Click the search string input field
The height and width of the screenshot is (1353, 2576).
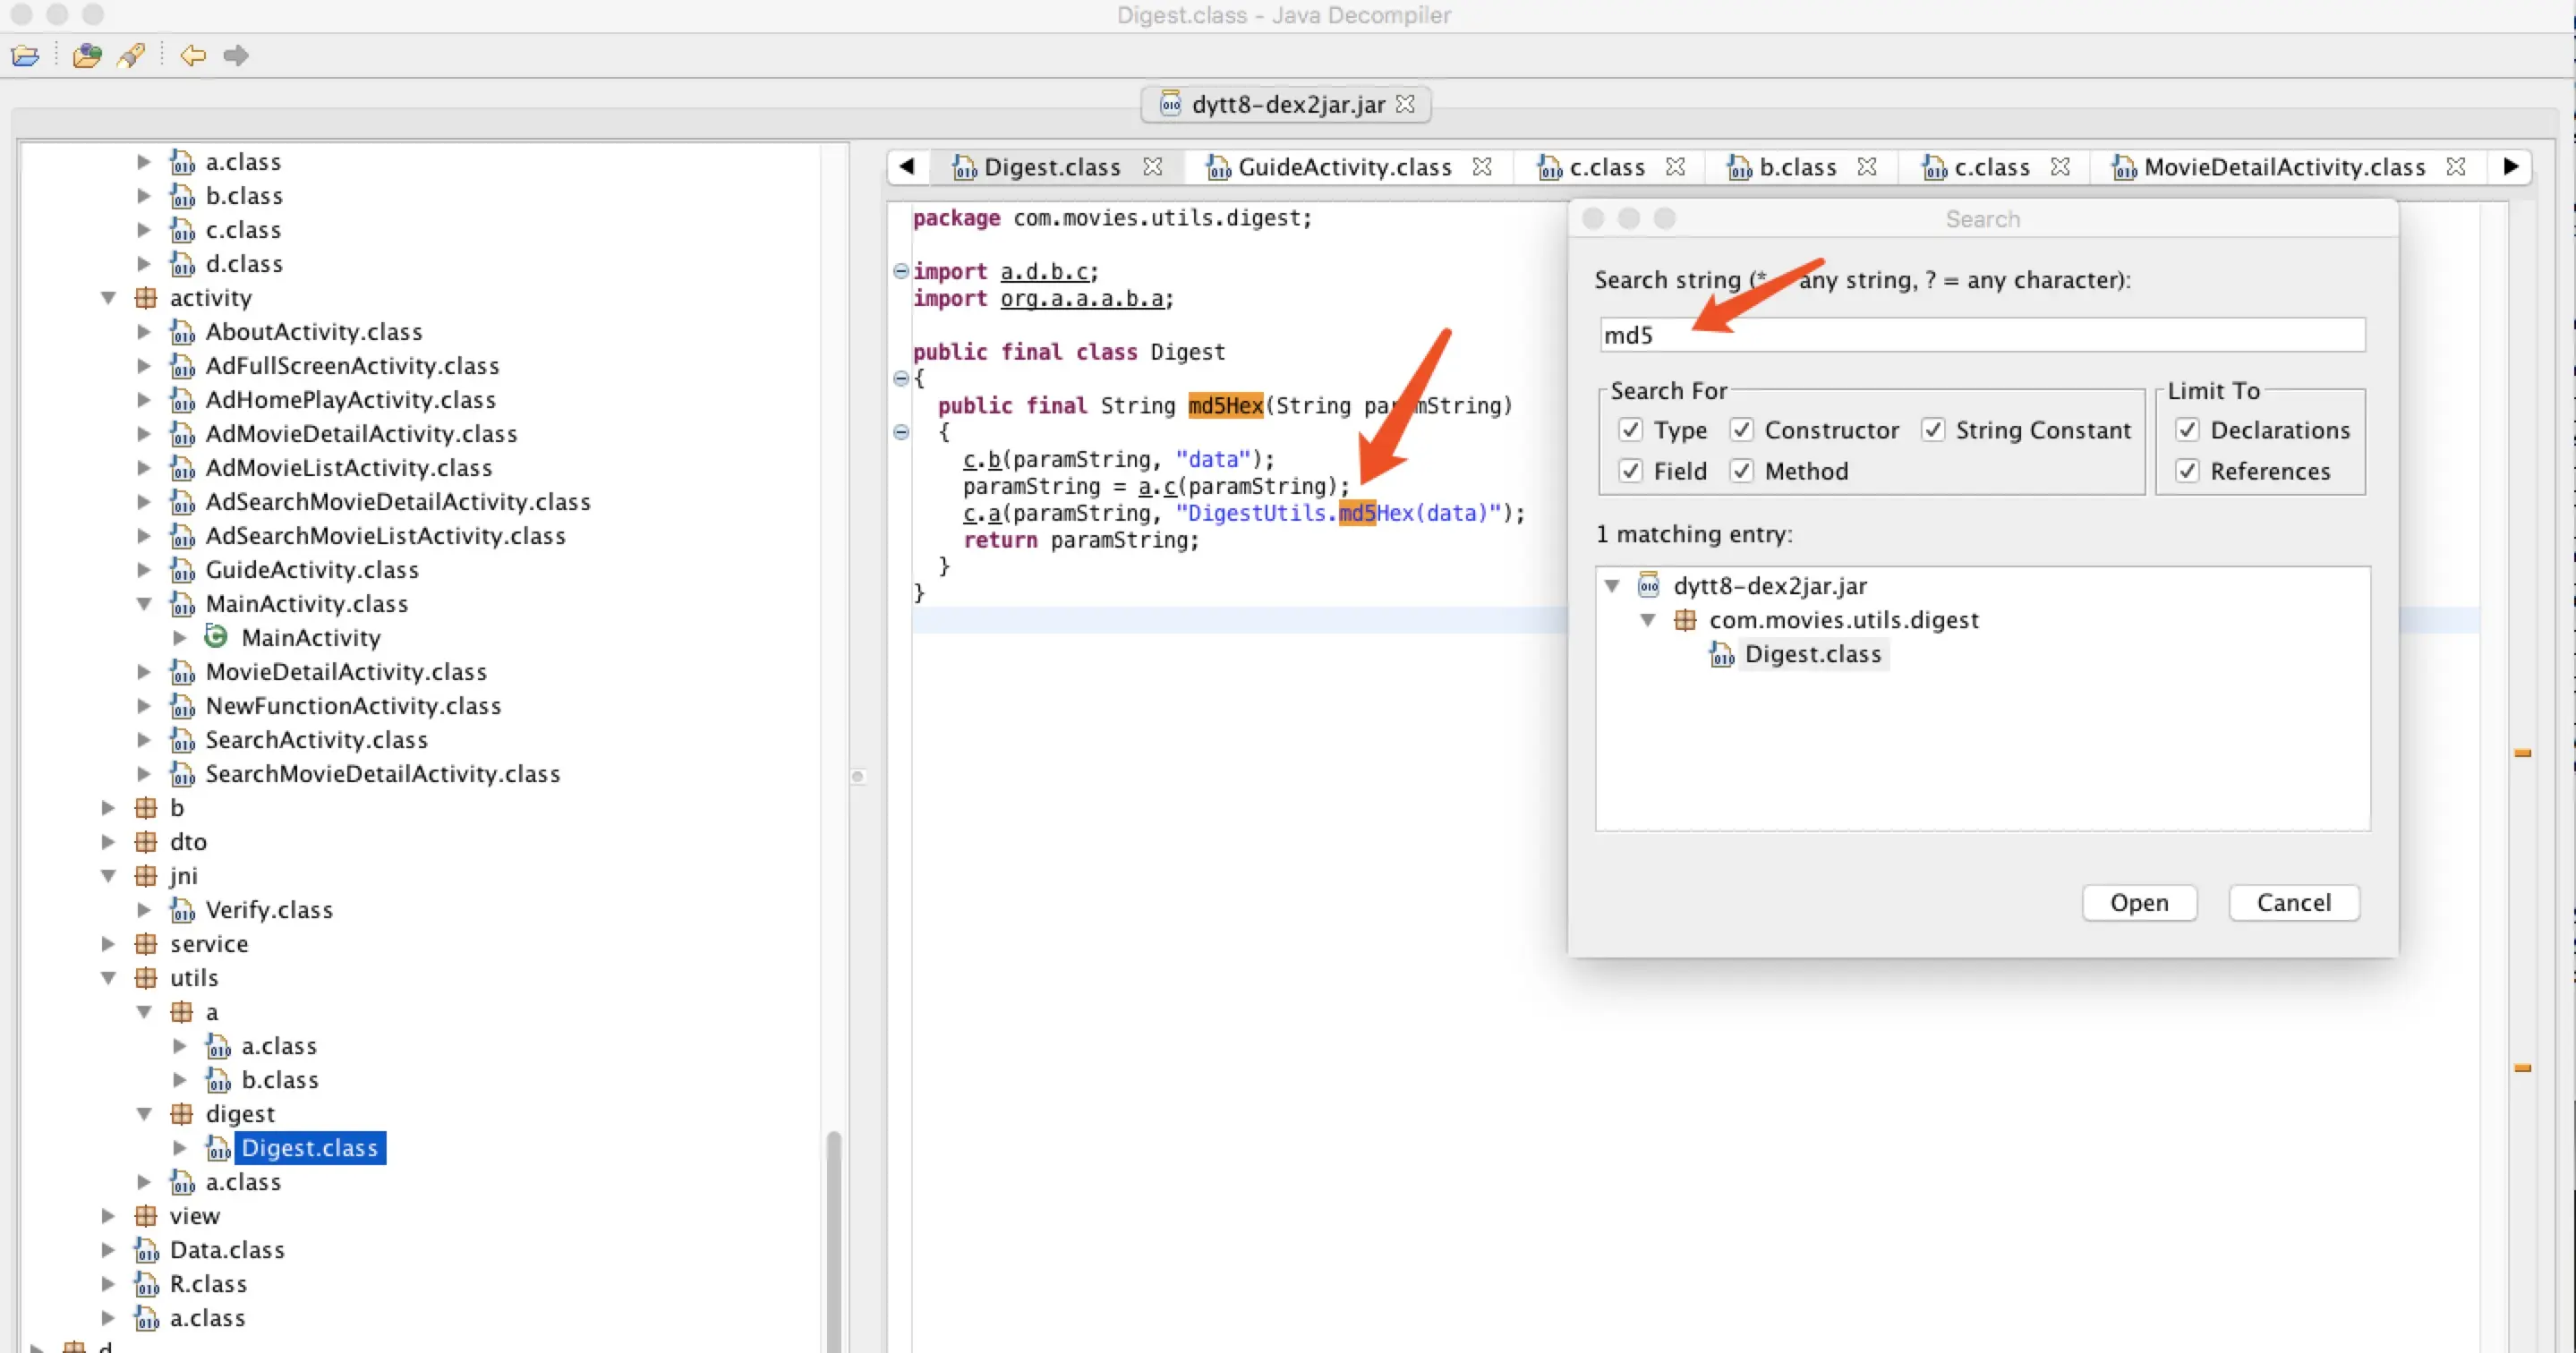click(1982, 335)
